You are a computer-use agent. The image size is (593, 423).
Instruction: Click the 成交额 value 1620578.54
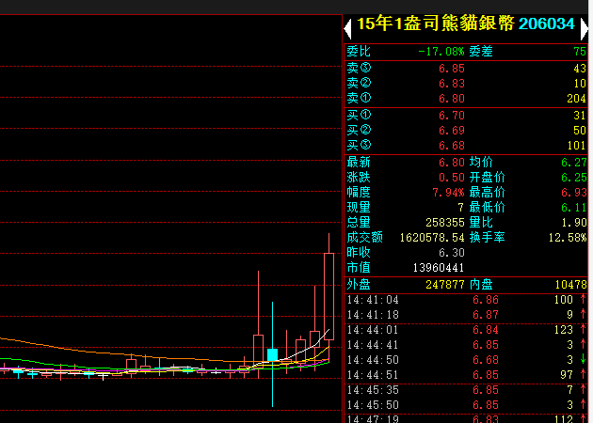[432, 238]
